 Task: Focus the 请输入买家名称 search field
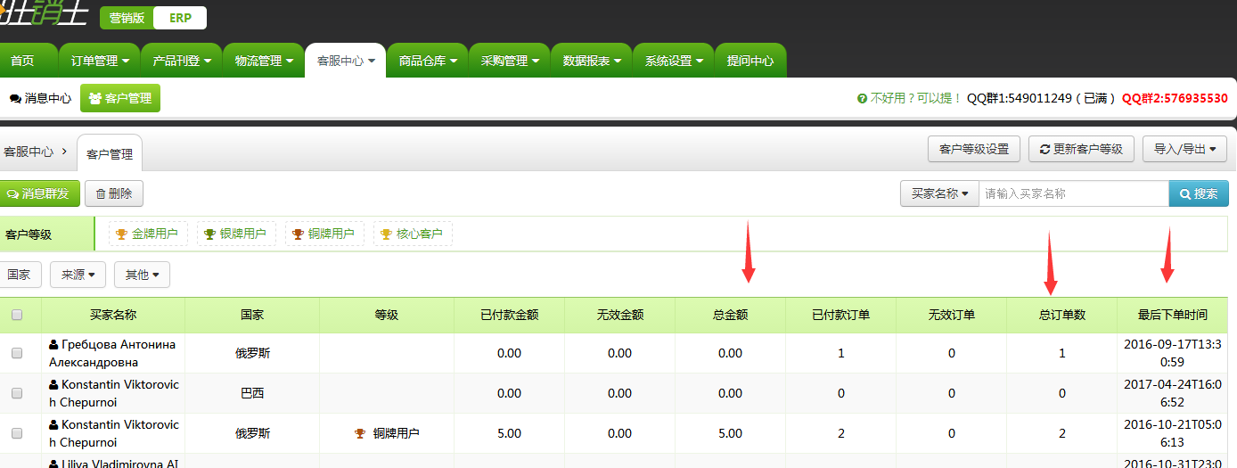coord(1074,193)
